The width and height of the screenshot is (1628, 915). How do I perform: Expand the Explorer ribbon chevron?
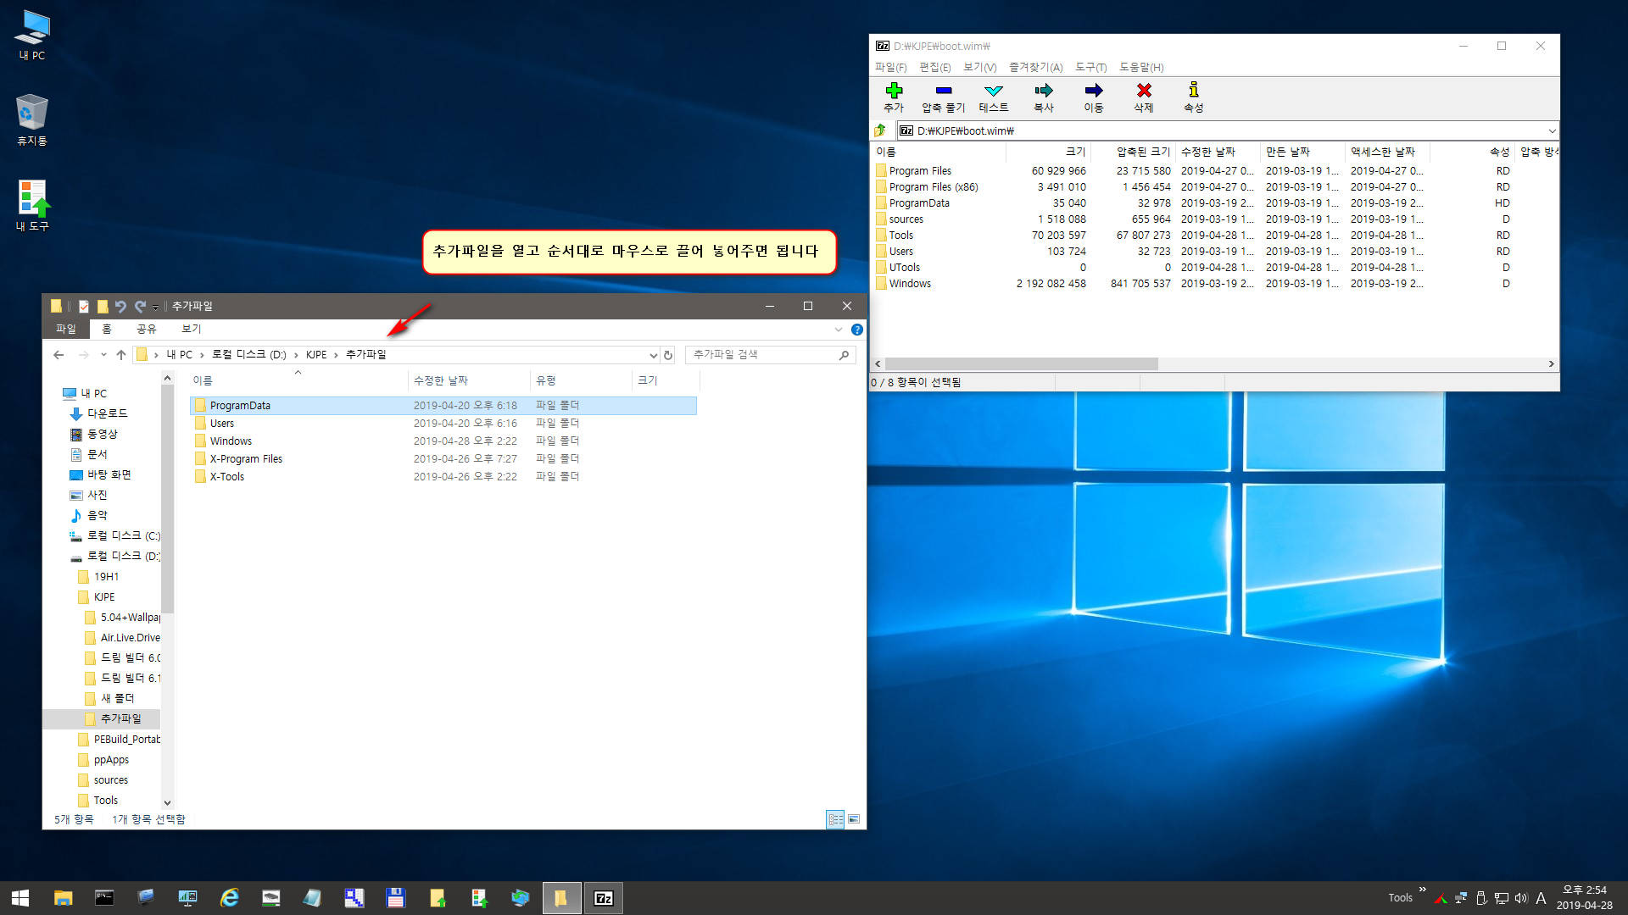838,330
